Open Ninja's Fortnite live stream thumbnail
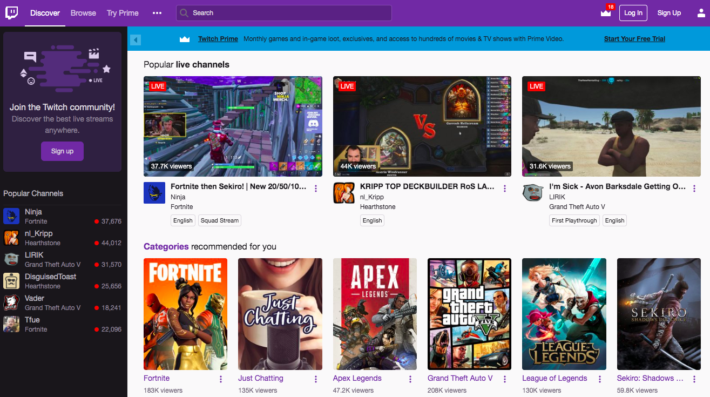This screenshot has width=710, height=397. (x=233, y=126)
